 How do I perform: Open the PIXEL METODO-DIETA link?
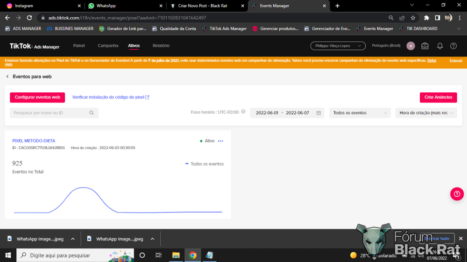tap(34, 141)
